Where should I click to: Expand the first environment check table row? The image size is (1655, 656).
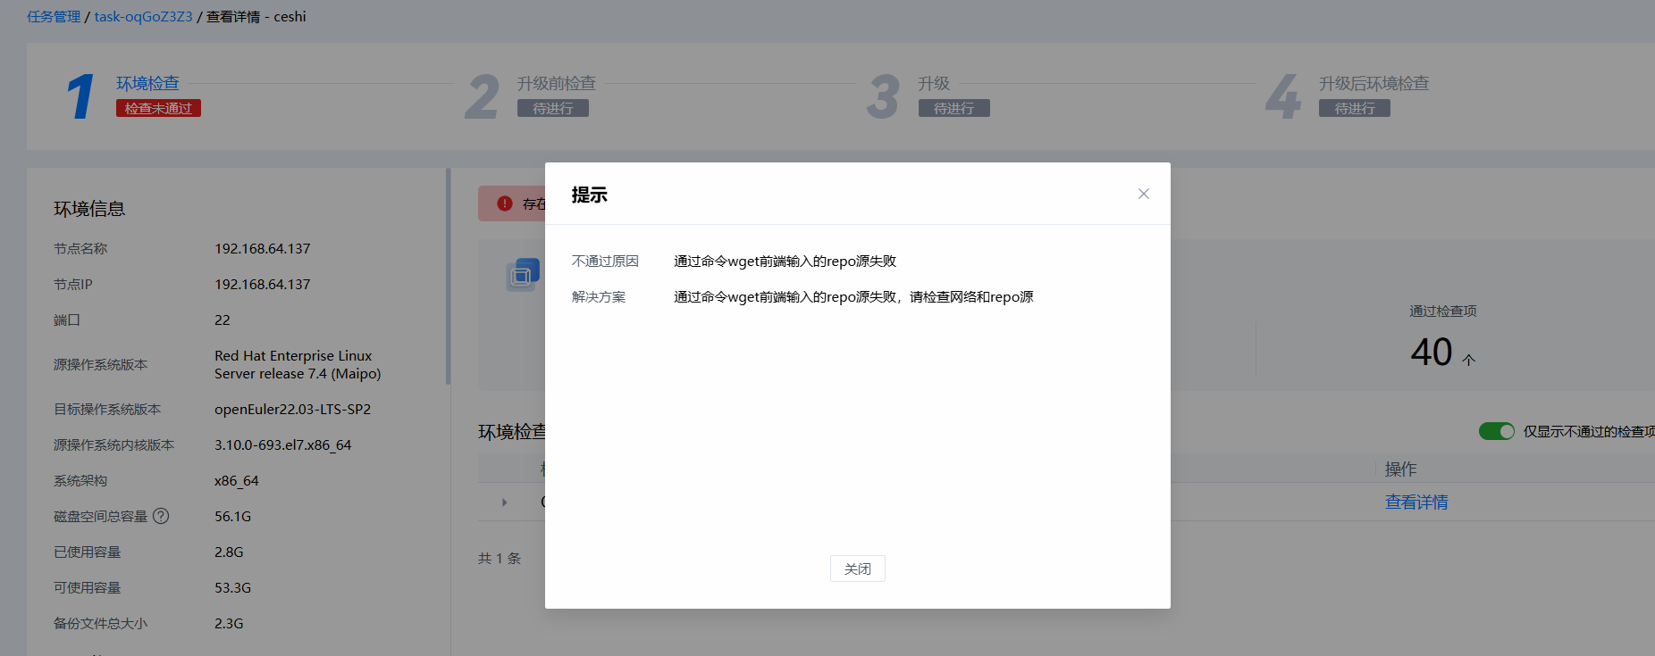pyautogui.click(x=504, y=502)
